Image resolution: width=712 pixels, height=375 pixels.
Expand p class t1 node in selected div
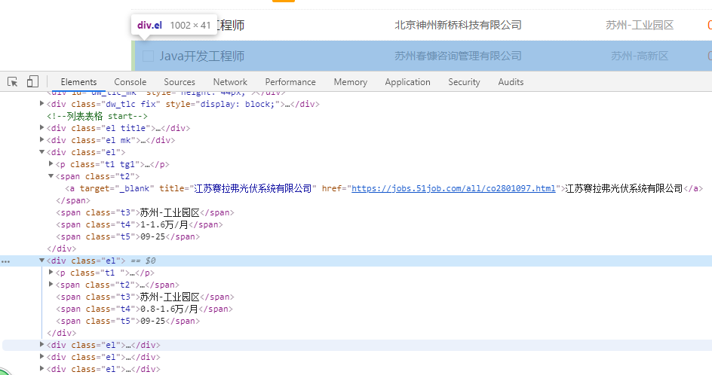pos(51,272)
